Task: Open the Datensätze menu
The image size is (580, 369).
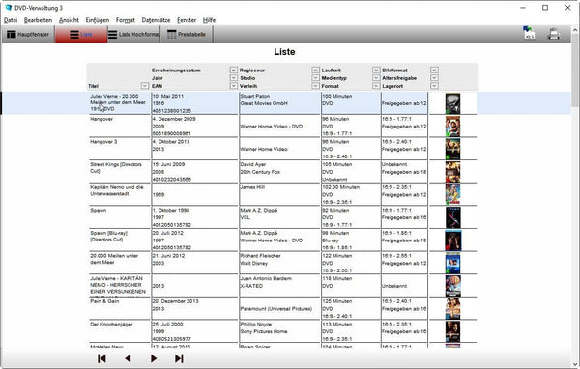Action: coord(156,20)
